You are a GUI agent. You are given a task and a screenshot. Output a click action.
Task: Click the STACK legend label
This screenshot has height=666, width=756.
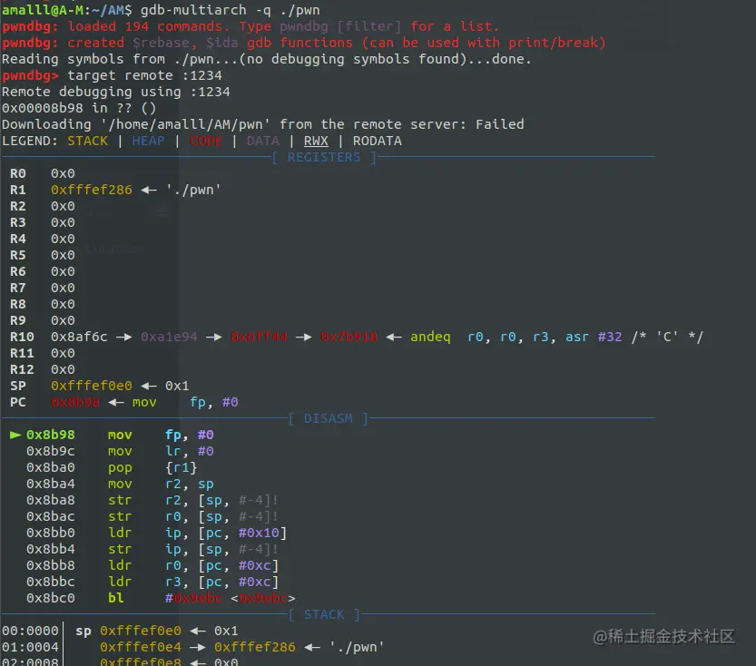pos(87,141)
